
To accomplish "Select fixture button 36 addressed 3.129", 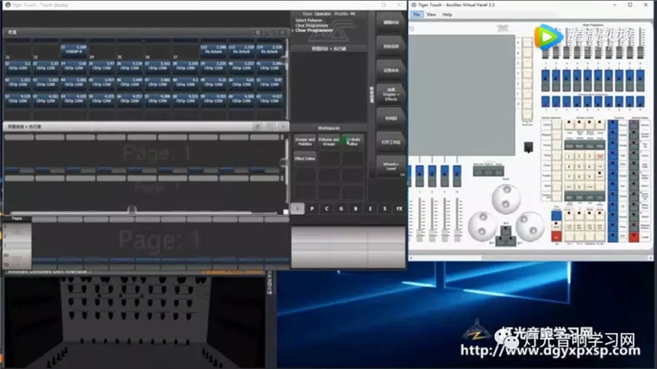I will click(x=130, y=66).
